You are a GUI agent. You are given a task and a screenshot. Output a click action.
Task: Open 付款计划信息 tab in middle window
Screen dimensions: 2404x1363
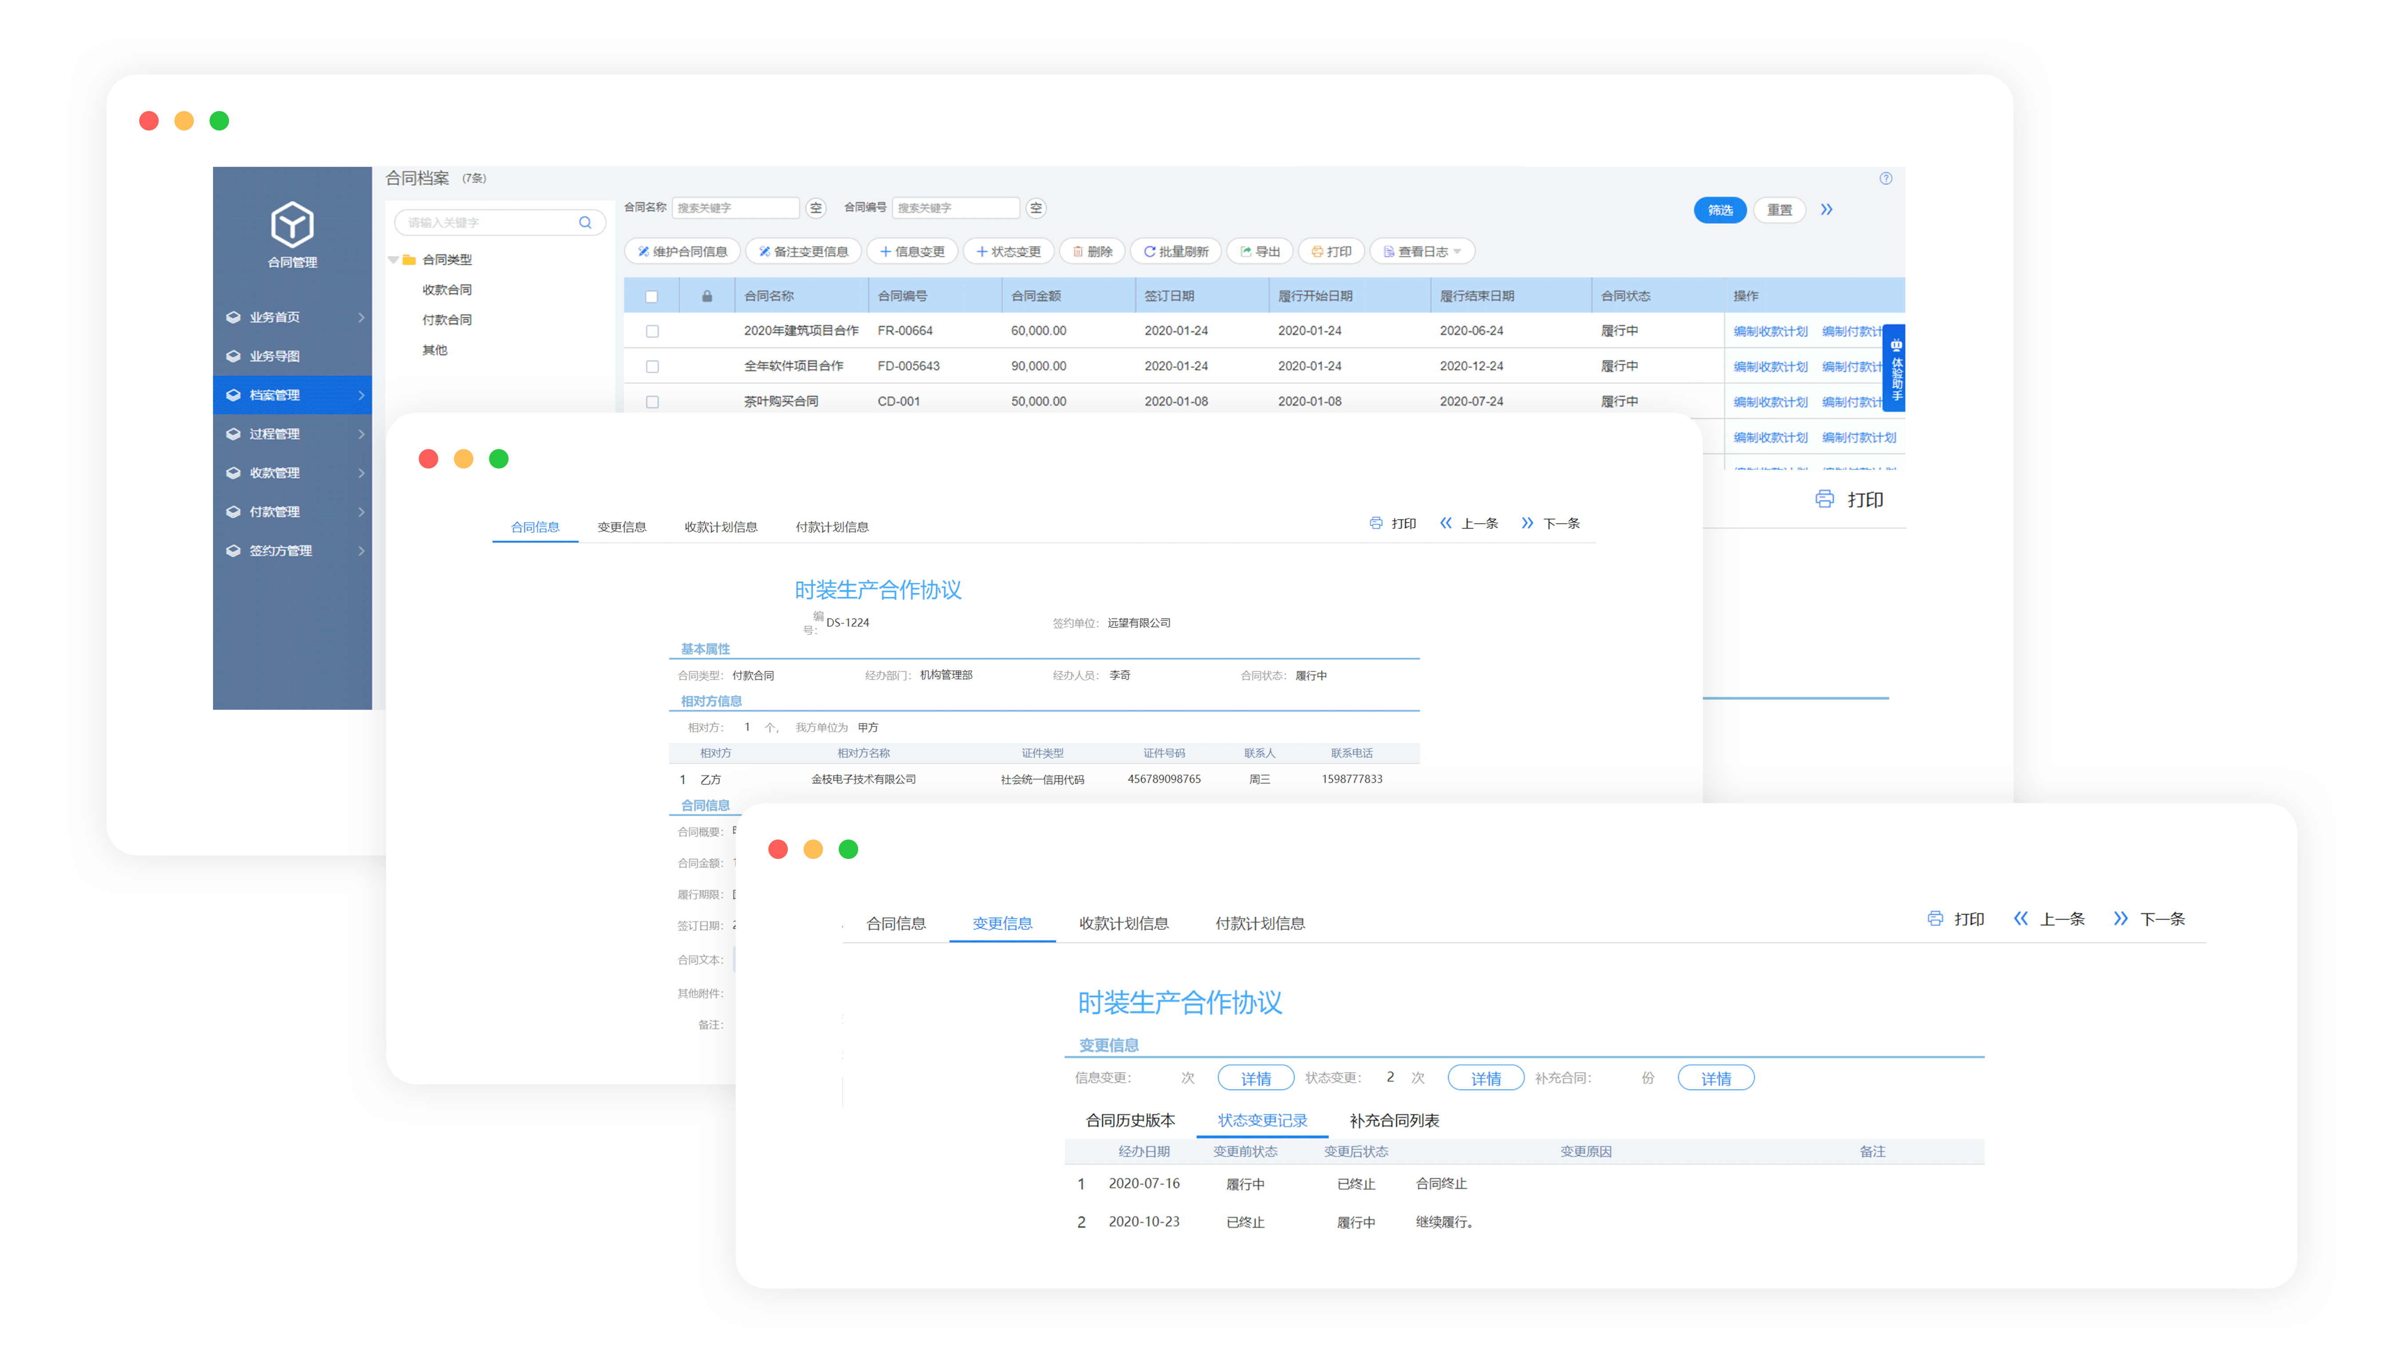832,527
